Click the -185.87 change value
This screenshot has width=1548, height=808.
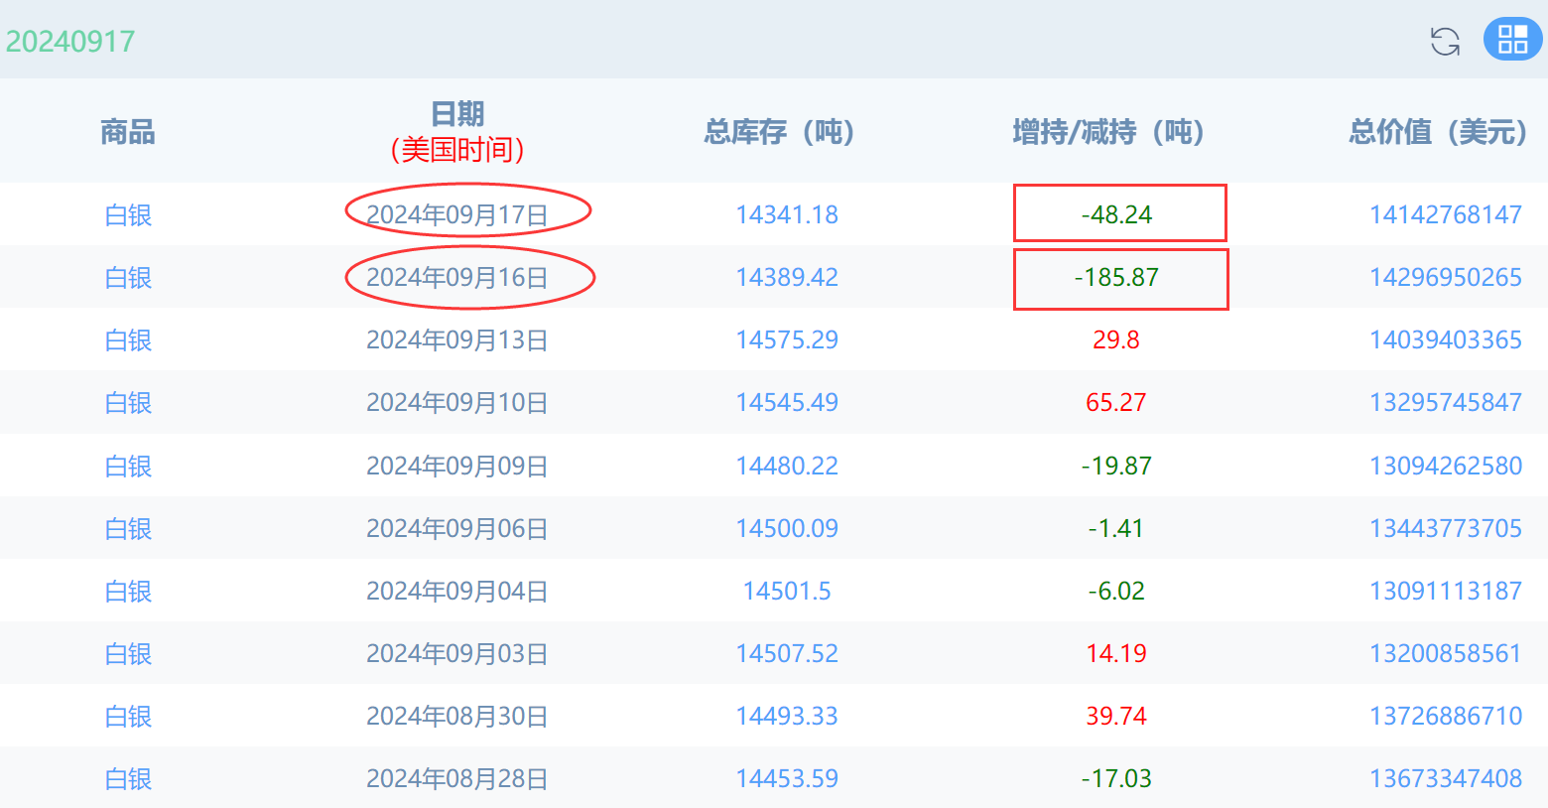(1116, 278)
